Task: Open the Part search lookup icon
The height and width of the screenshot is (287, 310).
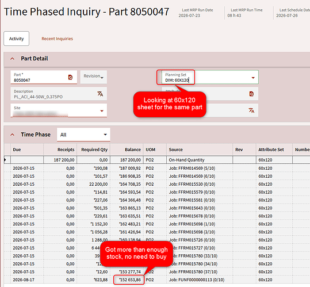Action: pos(70,77)
